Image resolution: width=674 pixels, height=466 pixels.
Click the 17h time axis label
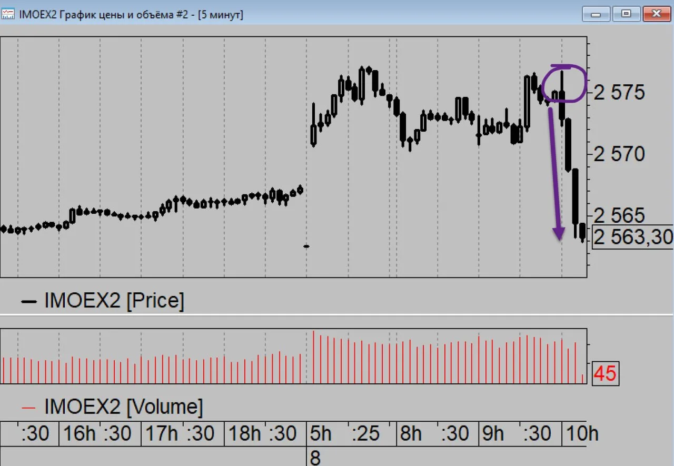tap(162, 434)
